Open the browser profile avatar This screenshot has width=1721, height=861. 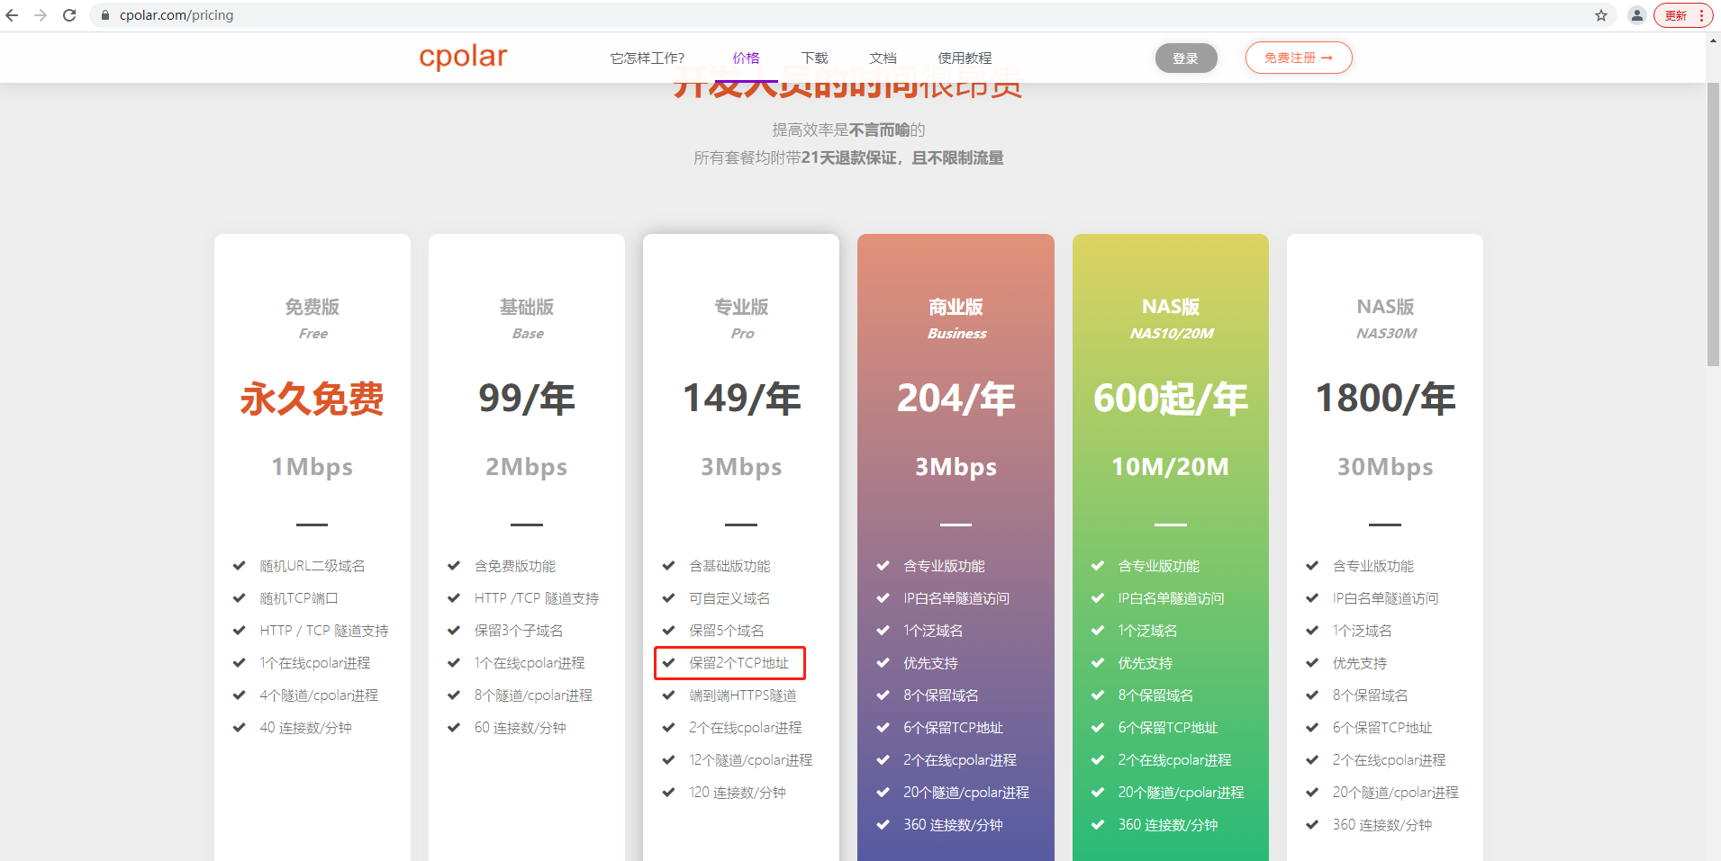tap(1636, 14)
